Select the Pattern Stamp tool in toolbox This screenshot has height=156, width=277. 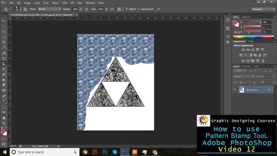[4, 64]
